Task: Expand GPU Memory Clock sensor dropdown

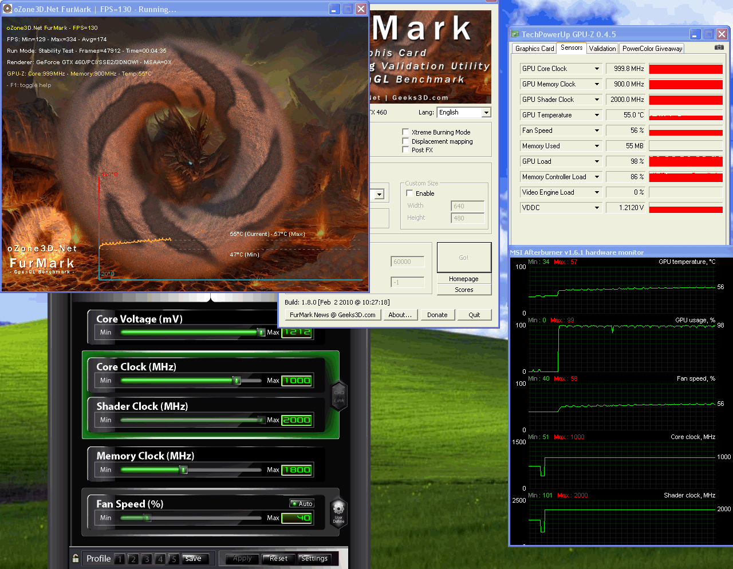Action: click(x=597, y=84)
